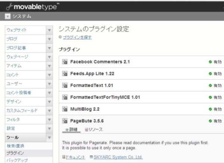This screenshot has height=163, width=224.
Task: Click green status icon for Feeds.App Lite
Action: coord(210,74)
